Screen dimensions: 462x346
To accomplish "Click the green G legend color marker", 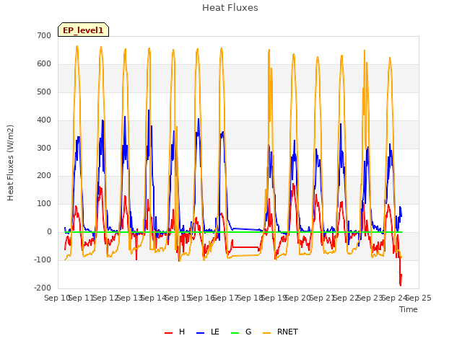I will pos(235,333).
